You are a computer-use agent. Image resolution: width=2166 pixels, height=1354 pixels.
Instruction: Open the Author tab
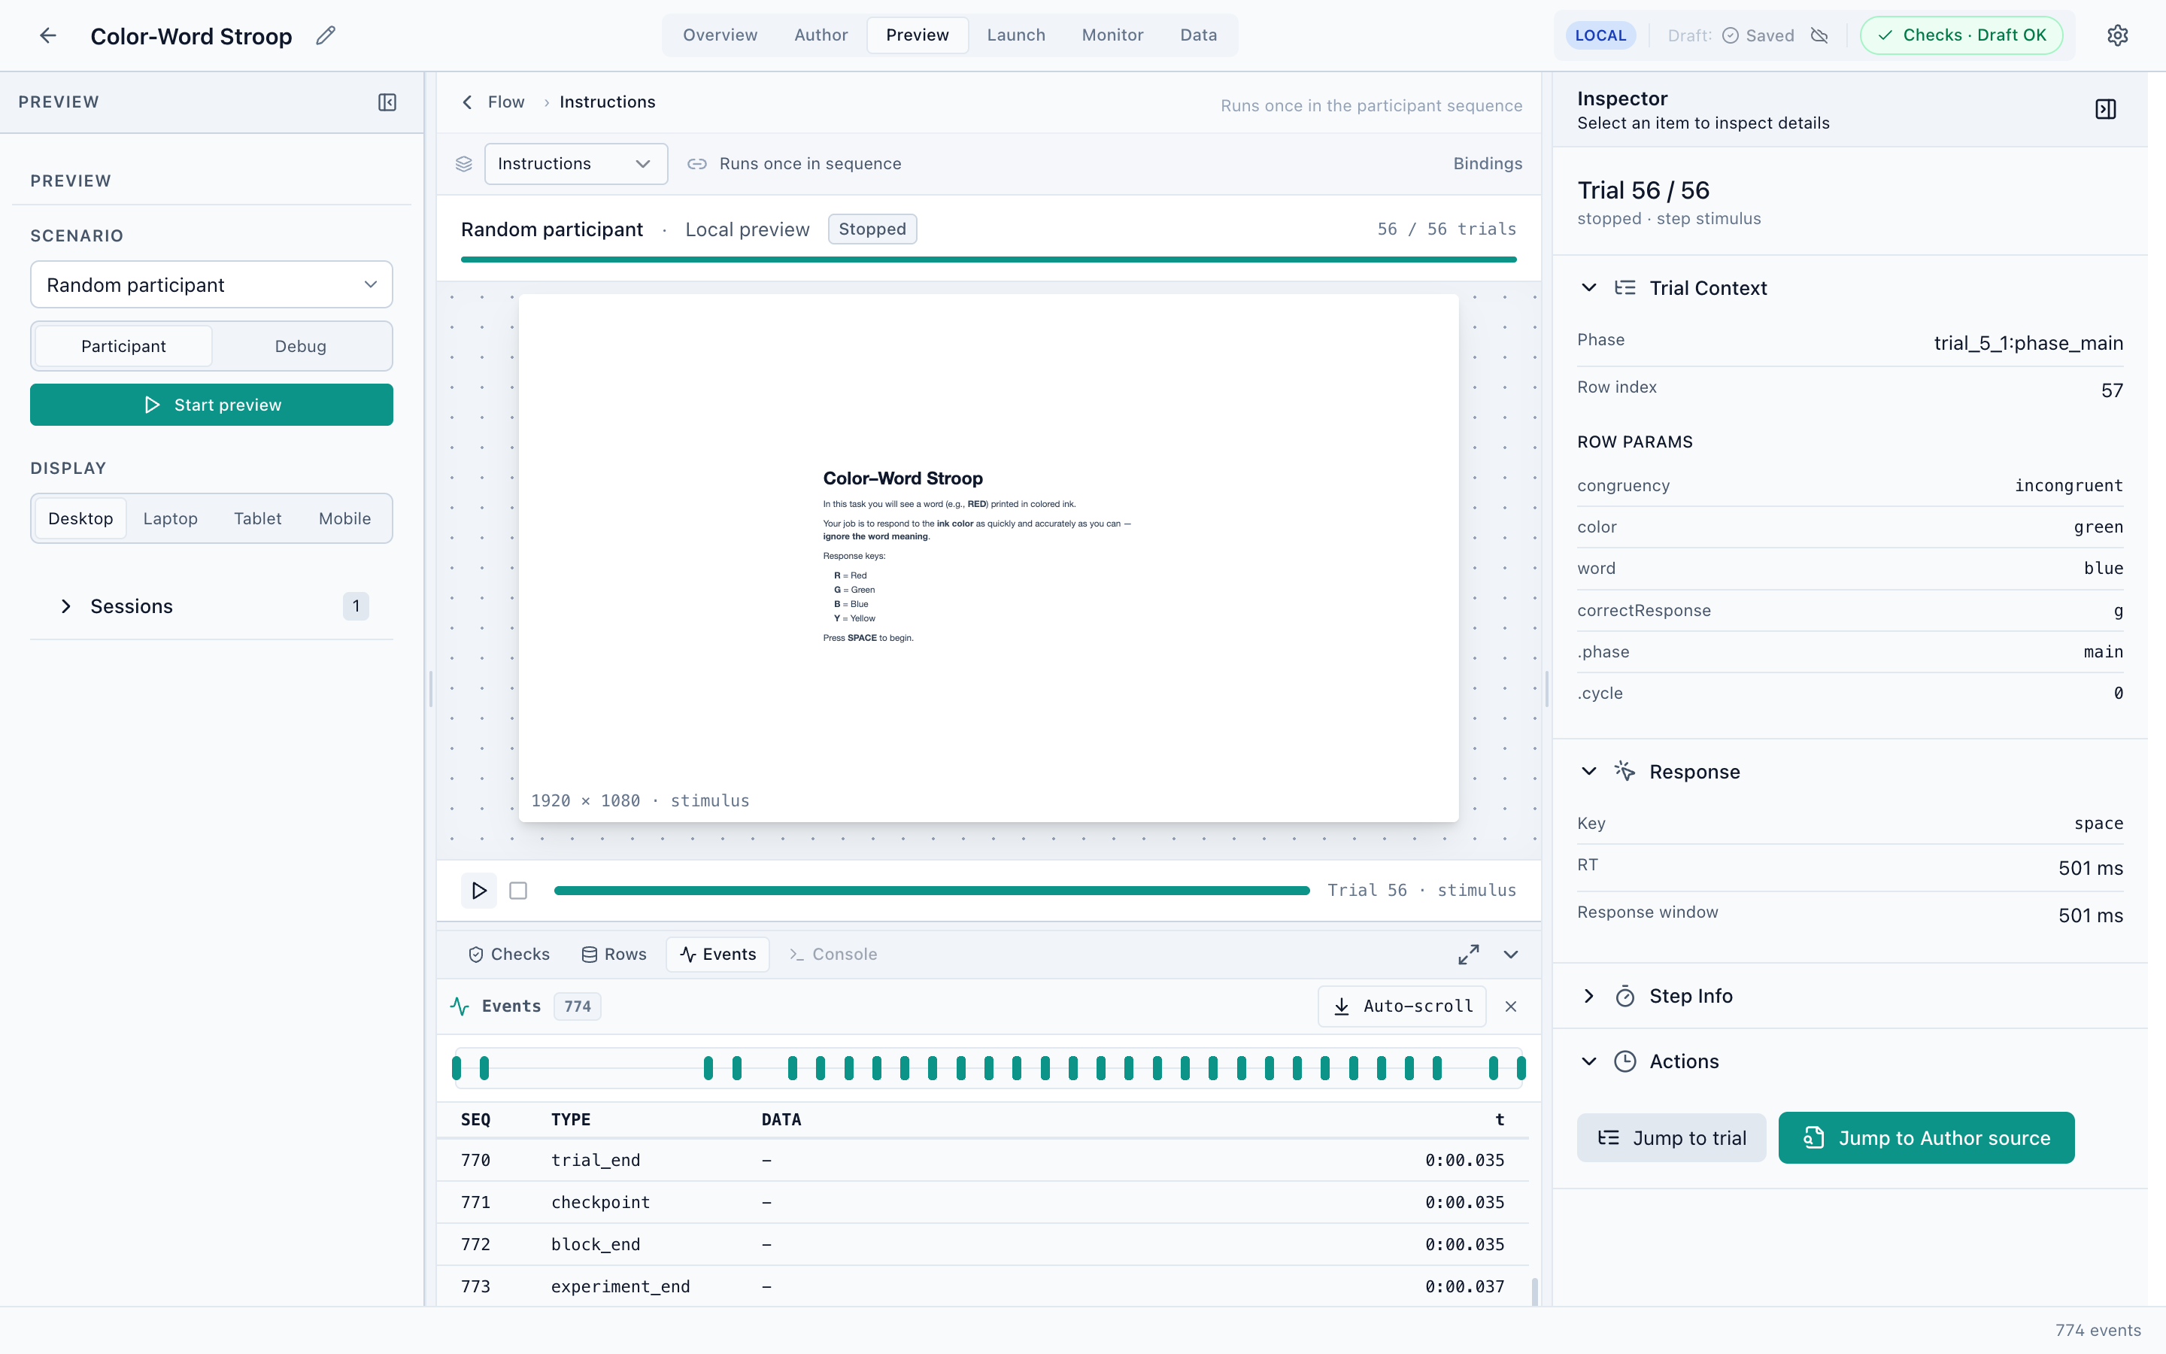tap(821, 35)
